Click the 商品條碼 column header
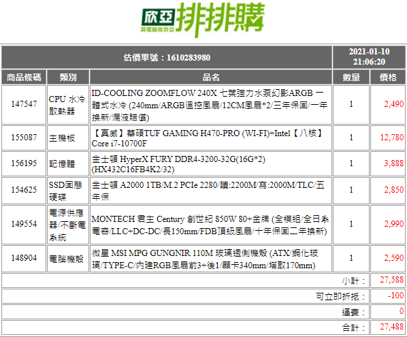Image resolution: width=407 pixels, height=337 pixels. 24,77
